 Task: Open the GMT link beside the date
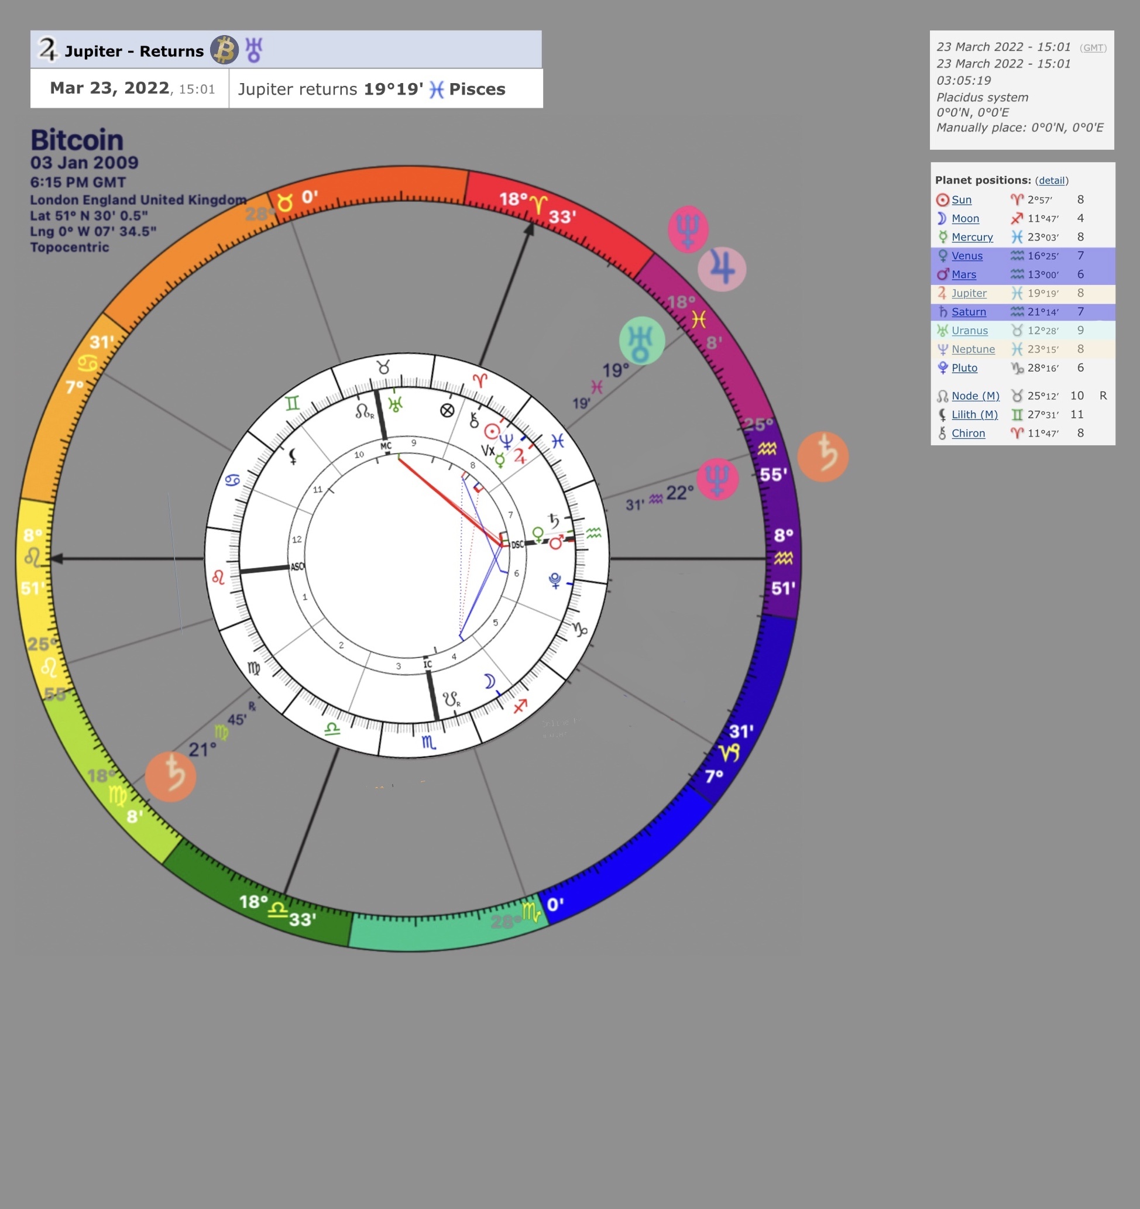point(1093,48)
